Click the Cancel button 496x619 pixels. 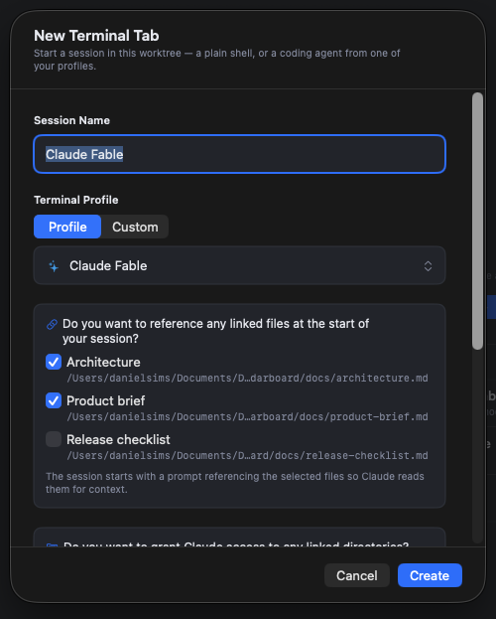coord(357,575)
